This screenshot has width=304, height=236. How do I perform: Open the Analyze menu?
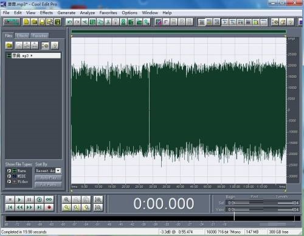pos(88,13)
